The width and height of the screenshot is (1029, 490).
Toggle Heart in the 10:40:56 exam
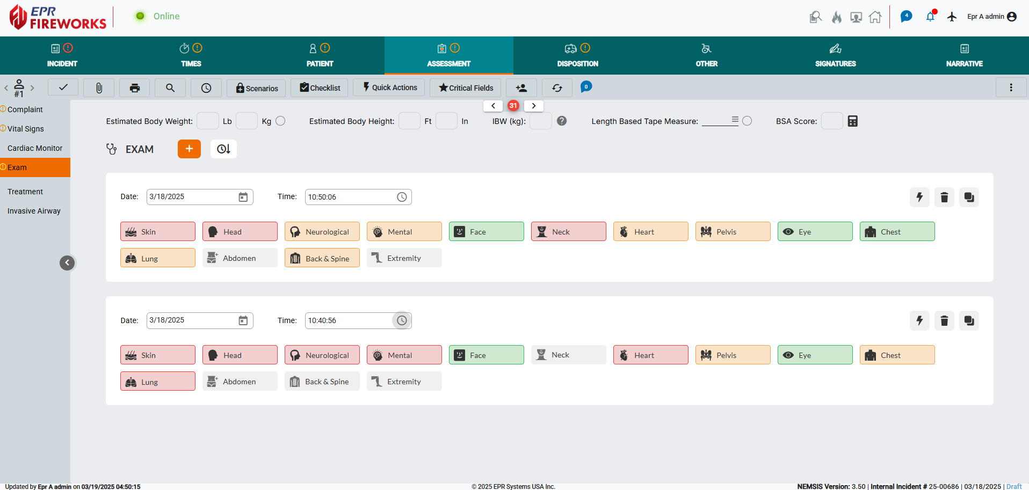click(x=651, y=355)
